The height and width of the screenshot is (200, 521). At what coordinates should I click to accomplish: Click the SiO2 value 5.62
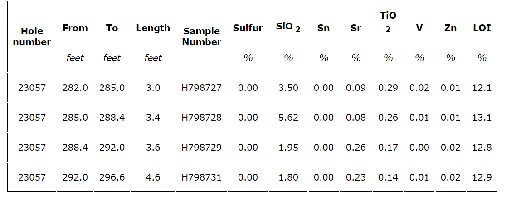point(288,118)
